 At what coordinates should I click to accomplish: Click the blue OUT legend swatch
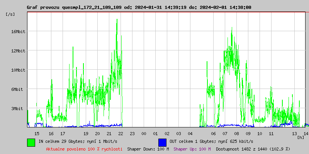pos(162,142)
